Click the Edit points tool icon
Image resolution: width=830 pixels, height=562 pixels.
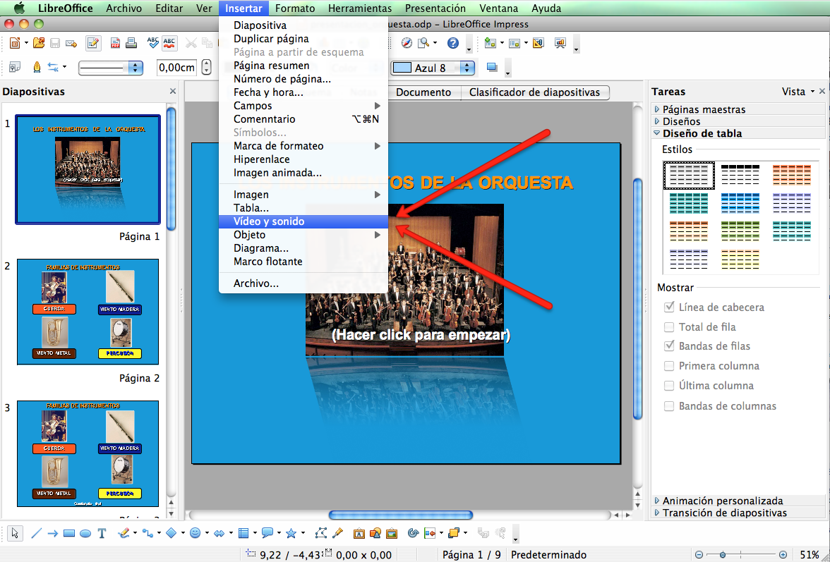point(320,533)
